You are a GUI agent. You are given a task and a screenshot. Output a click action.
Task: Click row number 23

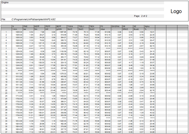[6, 93]
